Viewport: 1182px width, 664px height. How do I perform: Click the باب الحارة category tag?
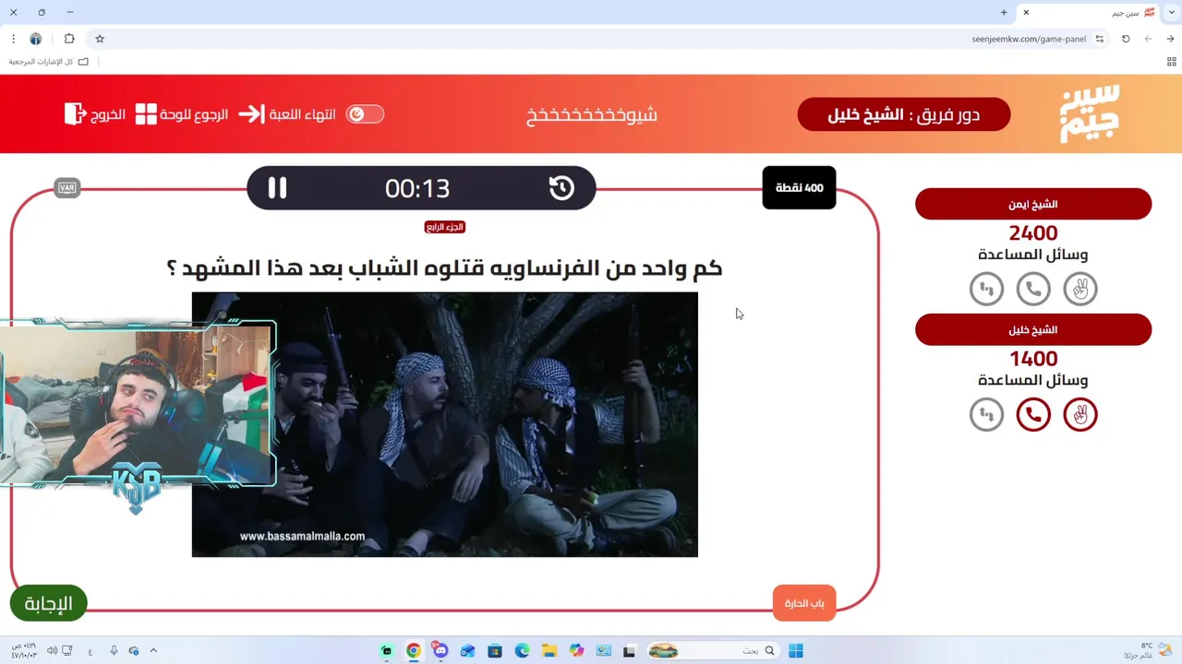click(x=804, y=603)
